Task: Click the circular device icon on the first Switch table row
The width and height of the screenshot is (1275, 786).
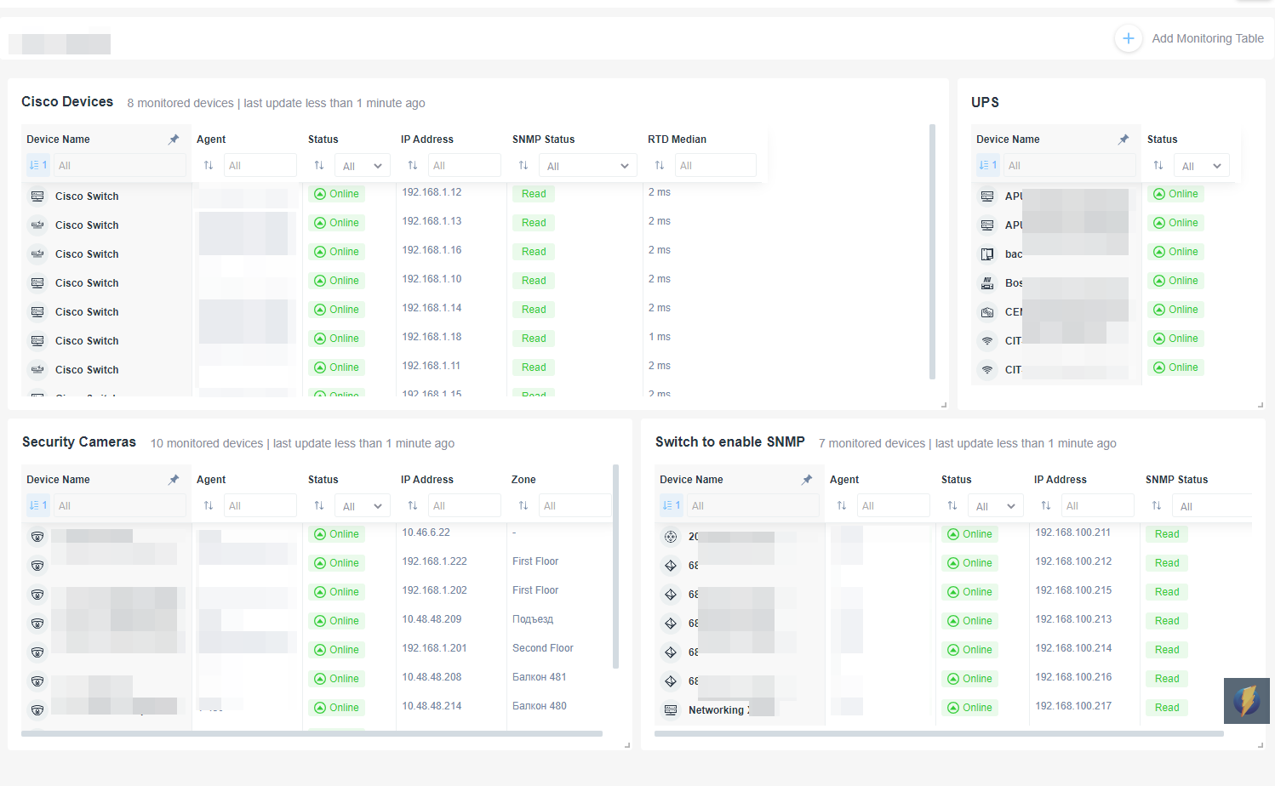Action: point(670,536)
